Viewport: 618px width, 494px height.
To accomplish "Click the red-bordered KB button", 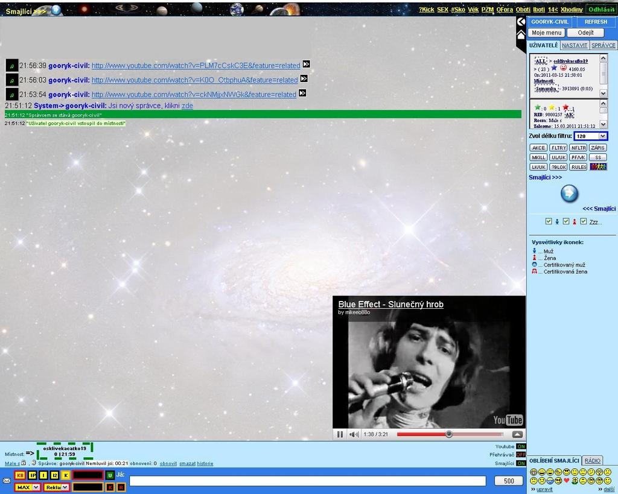I will coord(20,475).
